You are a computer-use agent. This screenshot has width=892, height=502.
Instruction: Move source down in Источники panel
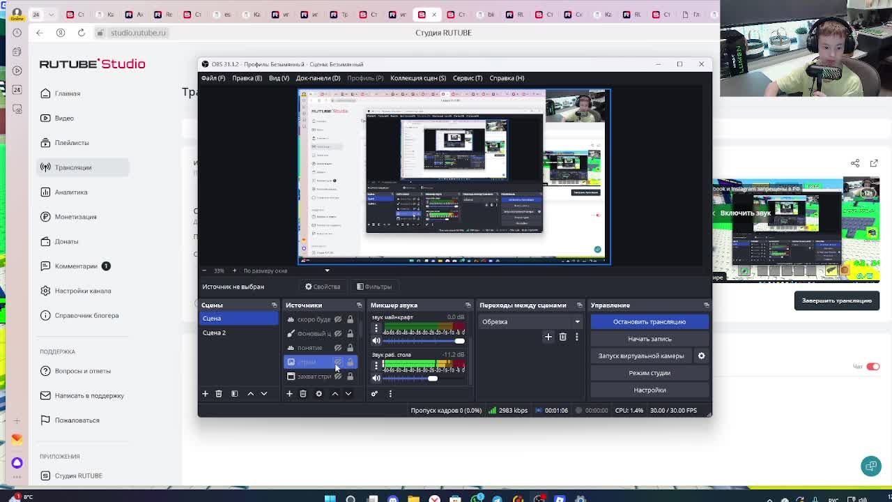click(x=348, y=394)
